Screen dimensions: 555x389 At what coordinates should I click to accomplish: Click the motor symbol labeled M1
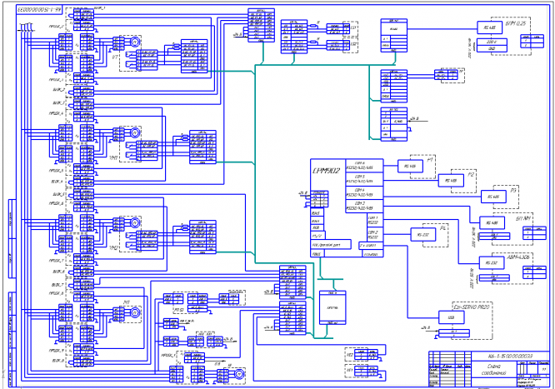click(x=134, y=313)
